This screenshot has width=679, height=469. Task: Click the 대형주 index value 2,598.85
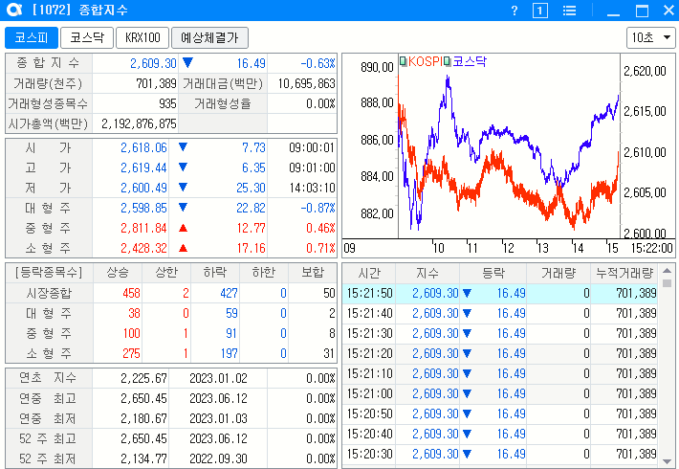tap(143, 208)
